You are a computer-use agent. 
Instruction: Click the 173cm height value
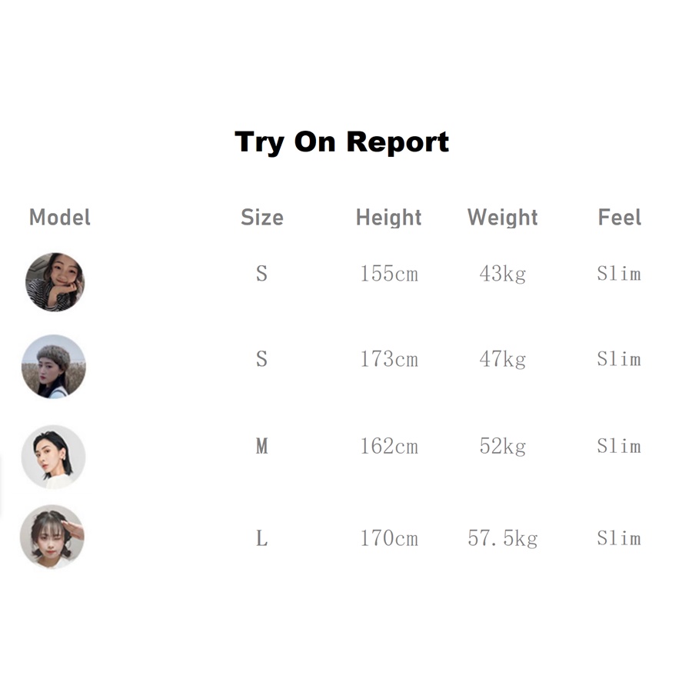click(x=389, y=359)
